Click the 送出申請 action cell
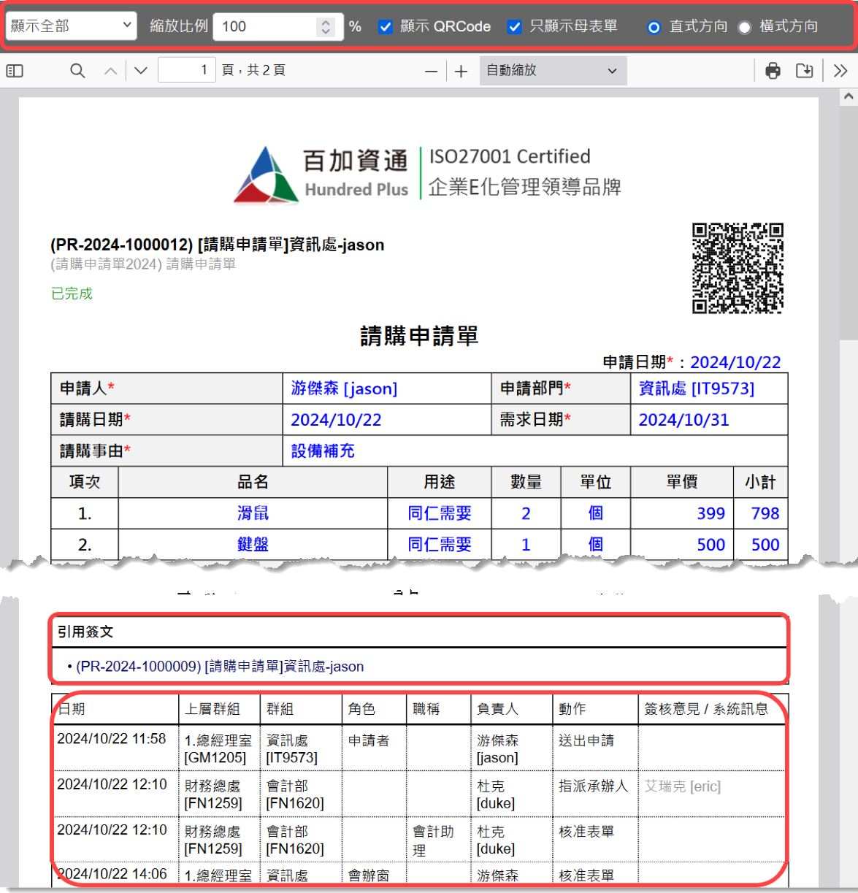Screen dimensions: 858x893 (x=586, y=740)
